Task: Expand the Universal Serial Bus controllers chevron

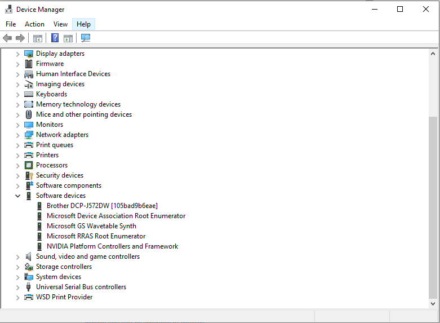Action: pos(17,287)
